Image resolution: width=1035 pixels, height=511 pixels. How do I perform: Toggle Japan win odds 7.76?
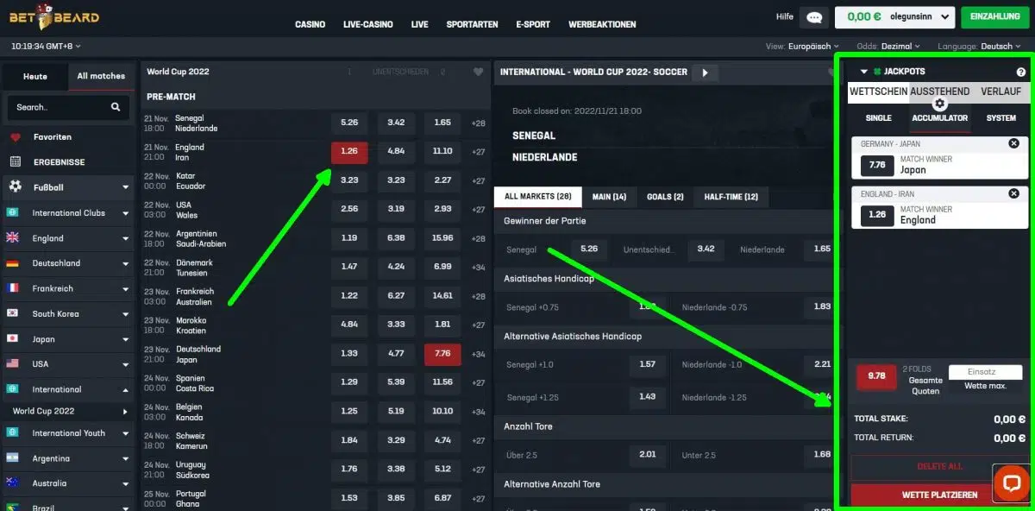point(442,354)
